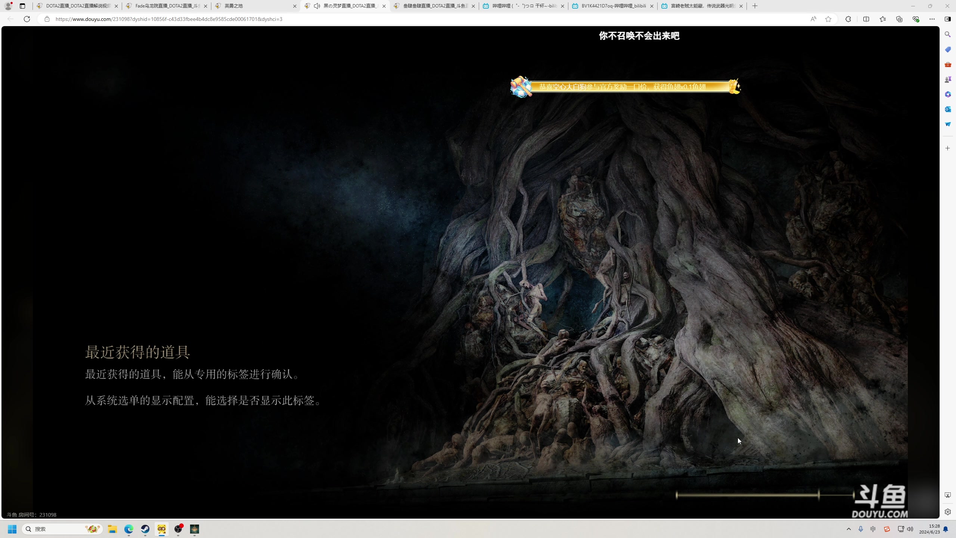This screenshot has width=956, height=538.
Task: Close the 英勇之地 tab
Action: tap(295, 6)
